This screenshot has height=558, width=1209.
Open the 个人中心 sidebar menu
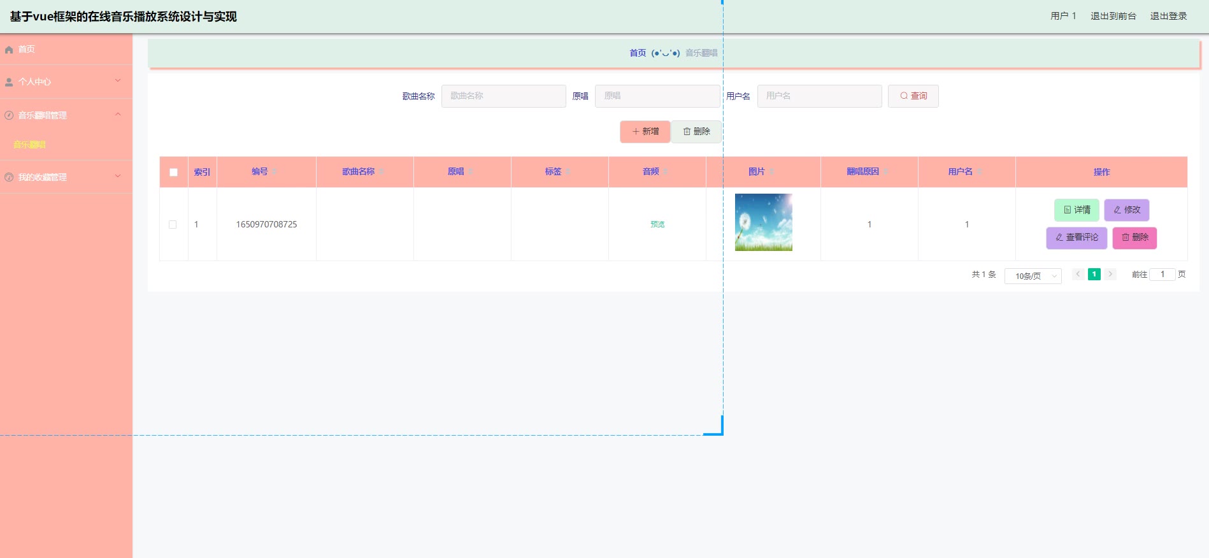(66, 82)
